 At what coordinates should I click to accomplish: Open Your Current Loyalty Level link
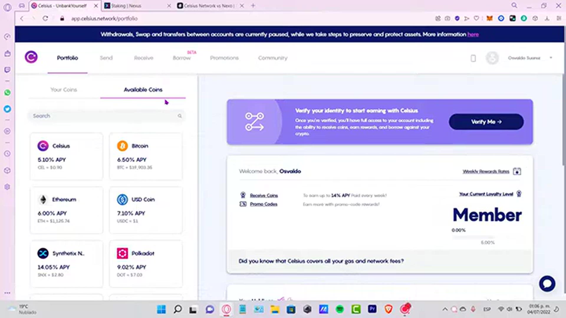pos(486,194)
